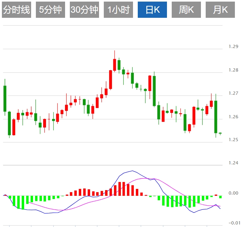Select the first green candlestick at left edge
Image resolution: width=246 pixels, height=227 pixels.
(5, 99)
